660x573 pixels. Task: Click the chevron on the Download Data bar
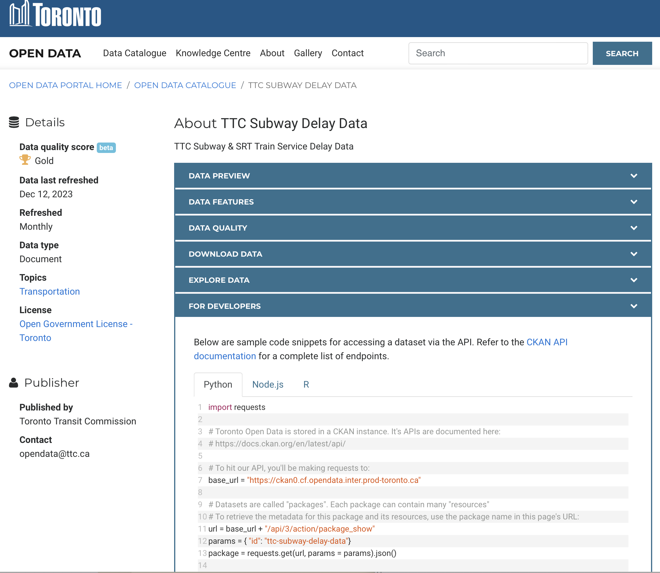[634, 254]
